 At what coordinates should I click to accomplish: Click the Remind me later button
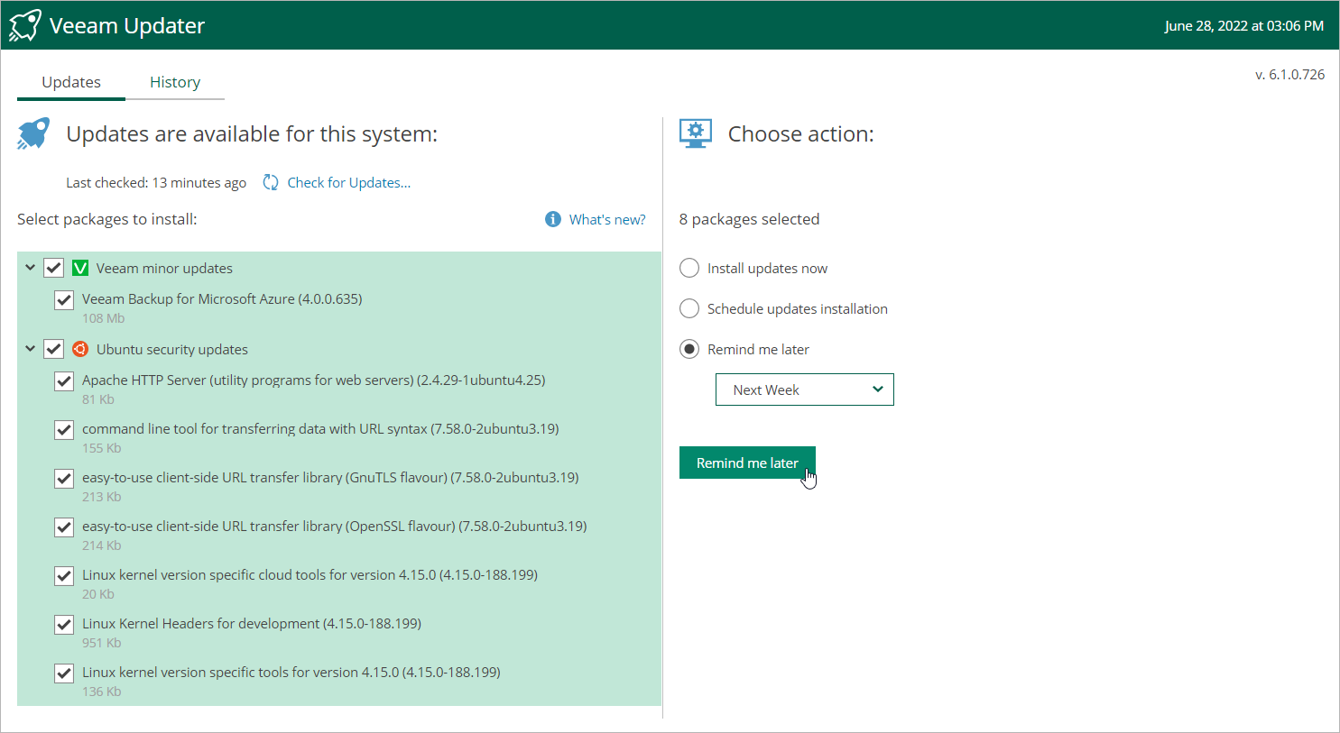747,463
